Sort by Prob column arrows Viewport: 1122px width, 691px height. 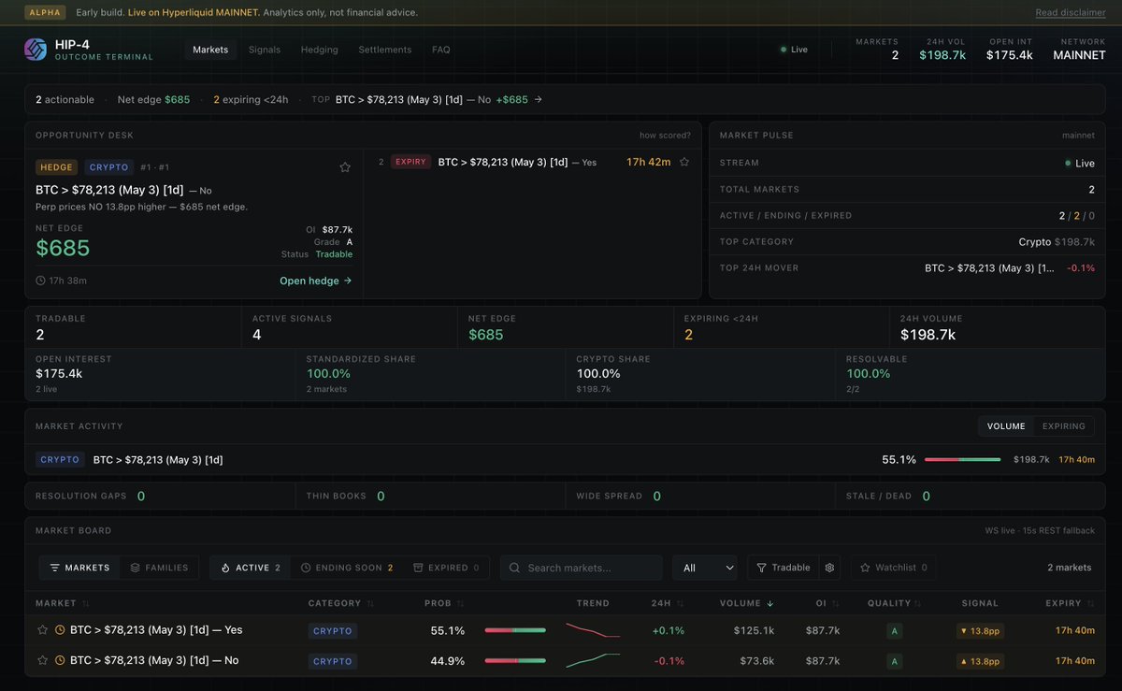coord(460,603)
